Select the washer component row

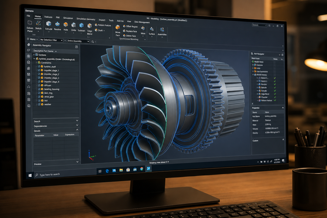(x=56, y=104)
